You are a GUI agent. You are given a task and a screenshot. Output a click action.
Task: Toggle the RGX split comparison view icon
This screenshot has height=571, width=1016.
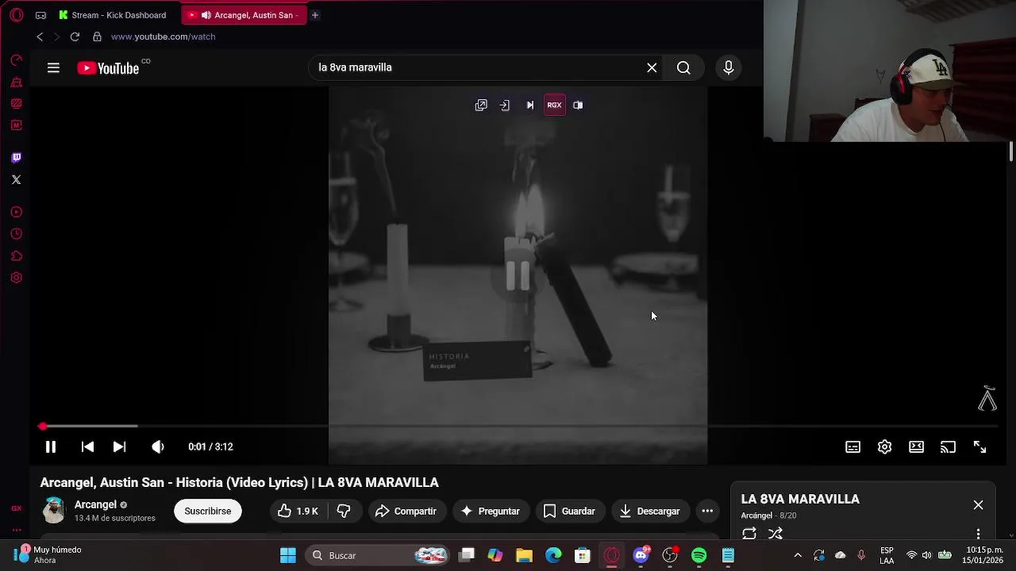(x=578, y=105)
